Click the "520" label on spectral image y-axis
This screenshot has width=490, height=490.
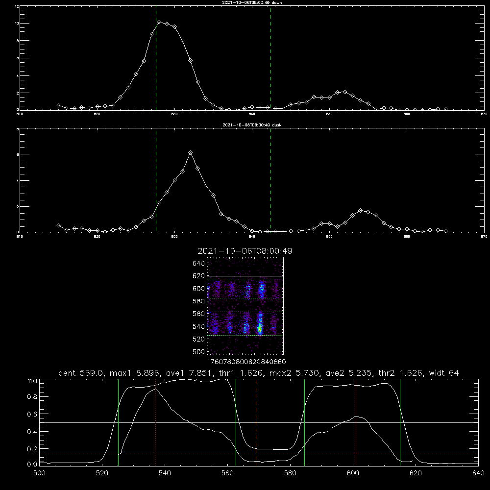pyautogui.click(x=199, y=339)
